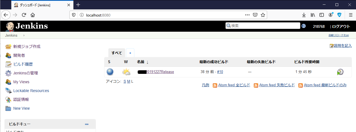Open the page actions three-dot menu
This screenshot has height=132, width=356.
247,15
